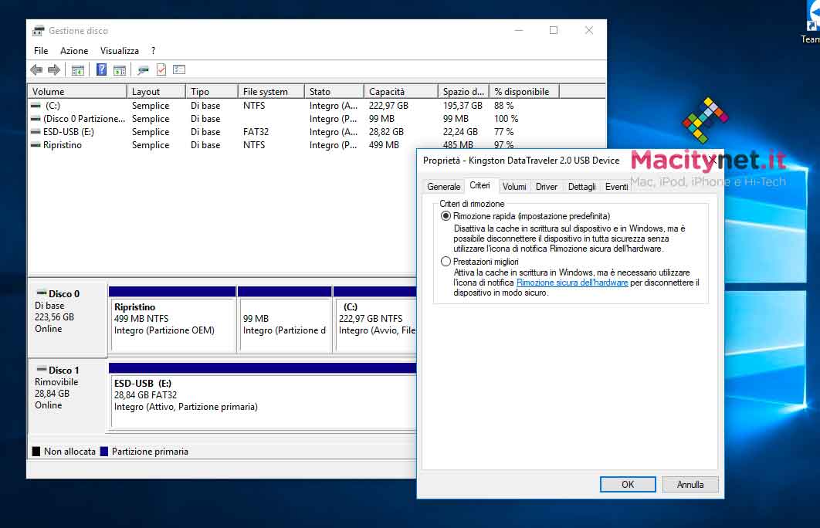This screenshot has height=528, width=820.
Task: Click the show/hide console tree icon
Action: coord(78,70)
